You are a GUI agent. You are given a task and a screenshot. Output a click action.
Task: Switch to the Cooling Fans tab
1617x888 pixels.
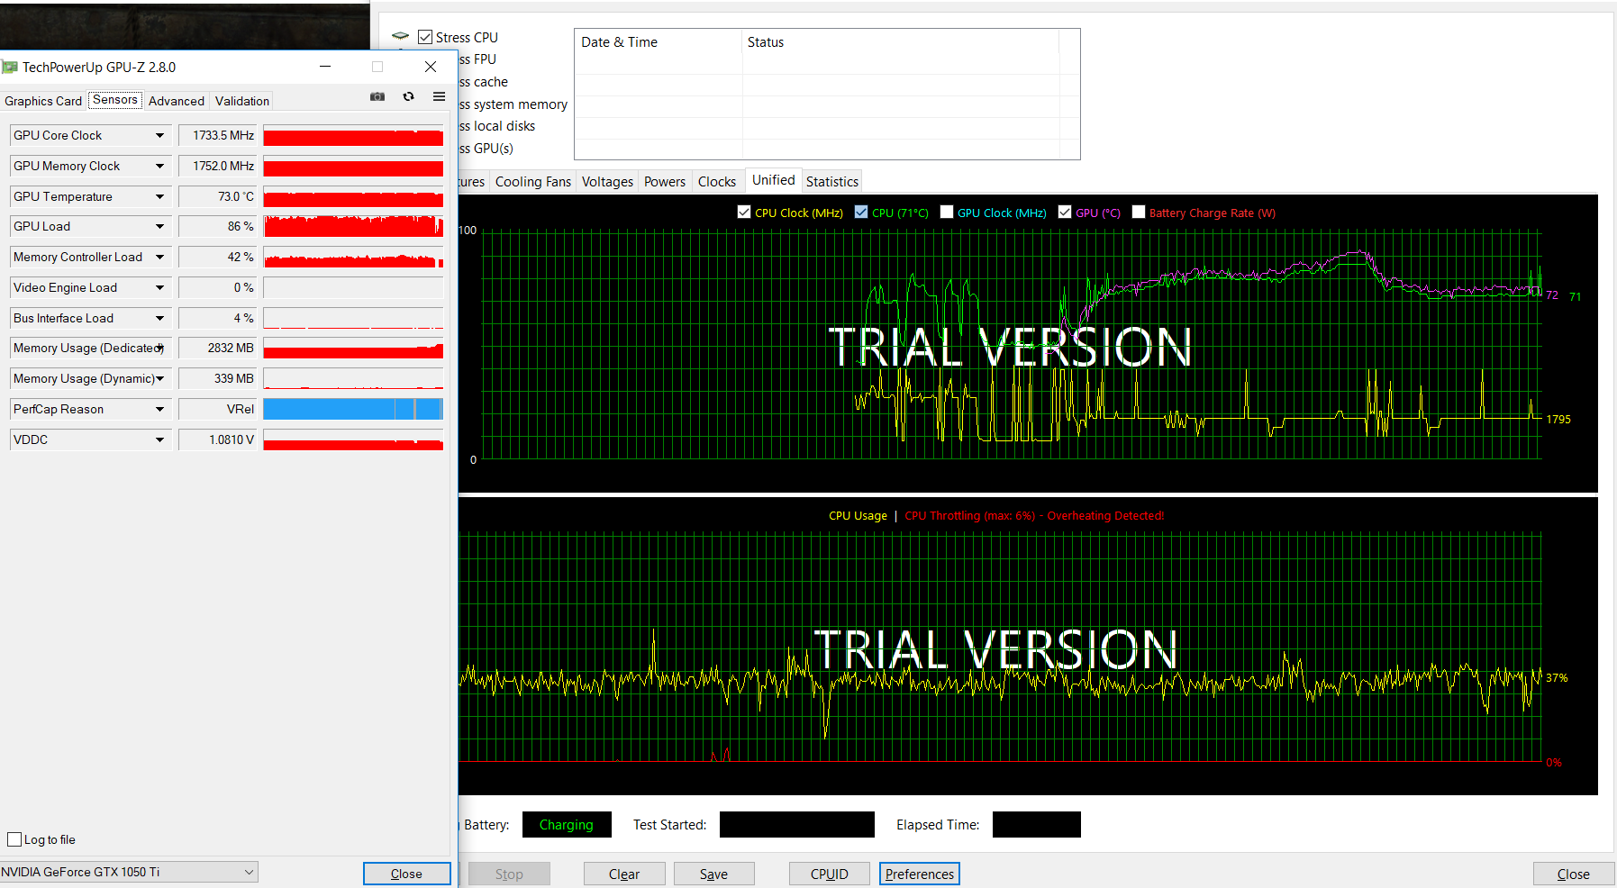[x=533, y=181]
